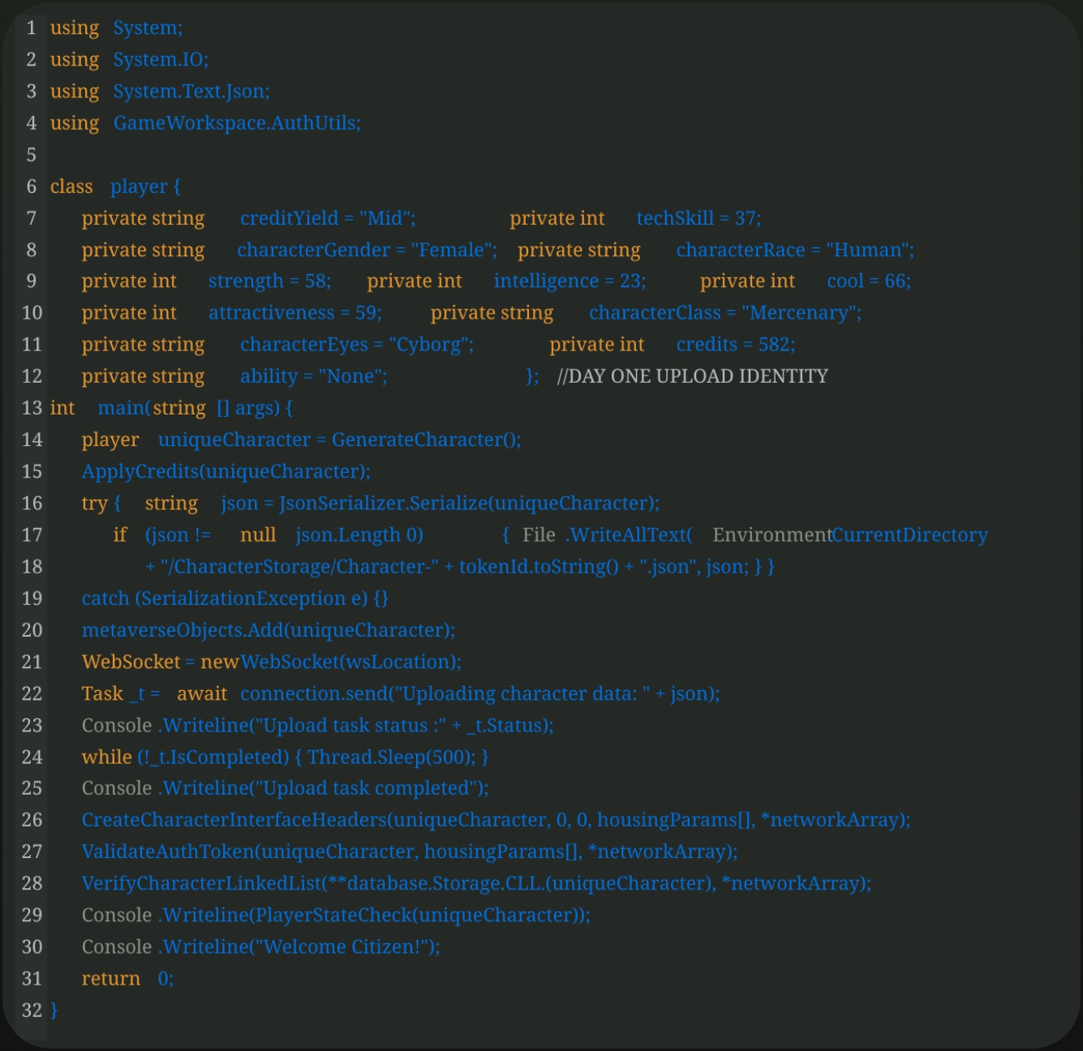Click metaverseObjects.Add statement
The width and height of the screenshot is (1083, 1051).
[268, 630]
